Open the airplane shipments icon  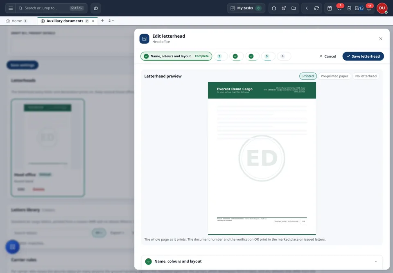[x=284, y=8]
